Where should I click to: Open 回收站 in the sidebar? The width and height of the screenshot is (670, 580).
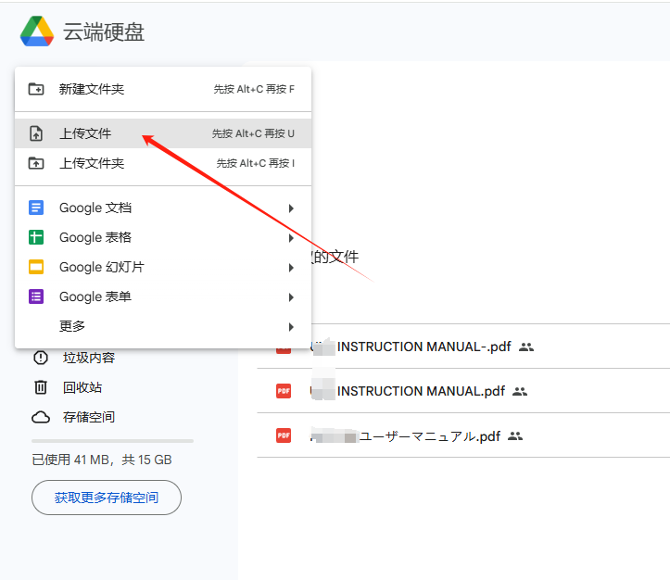click(x=82, y=387)
